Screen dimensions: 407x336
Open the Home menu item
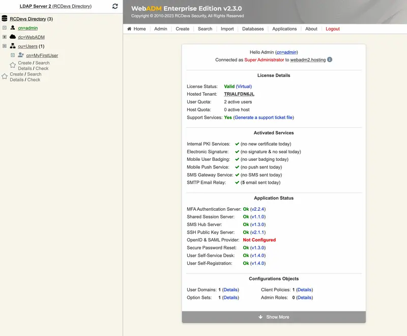point(136,29)
